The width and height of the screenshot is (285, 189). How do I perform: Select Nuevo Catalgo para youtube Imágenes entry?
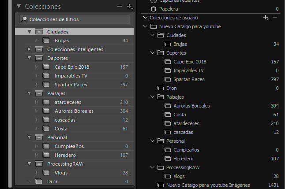click(x=207, y=185)
